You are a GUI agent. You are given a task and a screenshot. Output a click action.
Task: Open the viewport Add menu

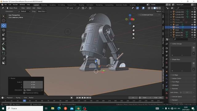coord(34,8)
